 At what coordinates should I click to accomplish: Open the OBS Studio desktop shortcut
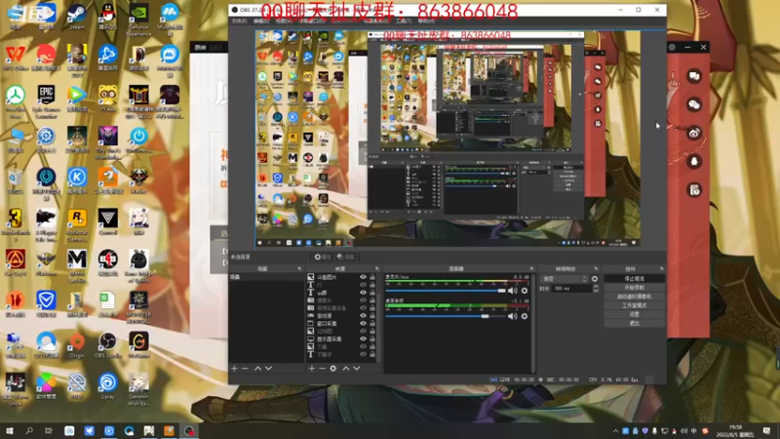coord(107,345)
